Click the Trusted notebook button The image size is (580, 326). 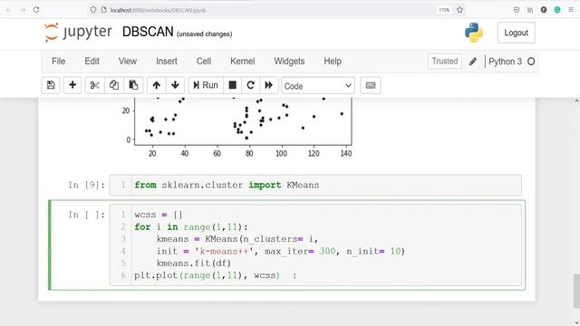[x=445, y=61]
